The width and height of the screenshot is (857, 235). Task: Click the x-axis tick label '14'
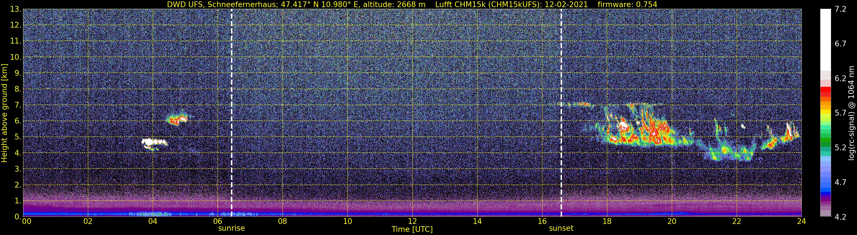click(x=477, y=222)
